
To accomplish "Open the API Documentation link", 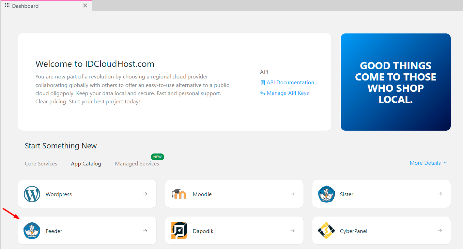I will tap(287, 83).
